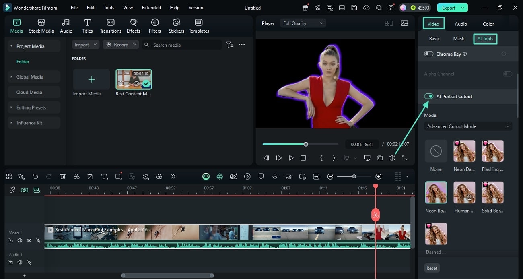Open the Effects panel

pyautogui.click(x=133, y=26)
